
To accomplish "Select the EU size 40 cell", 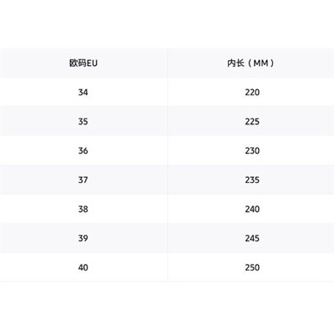I will tap(83, 267).
